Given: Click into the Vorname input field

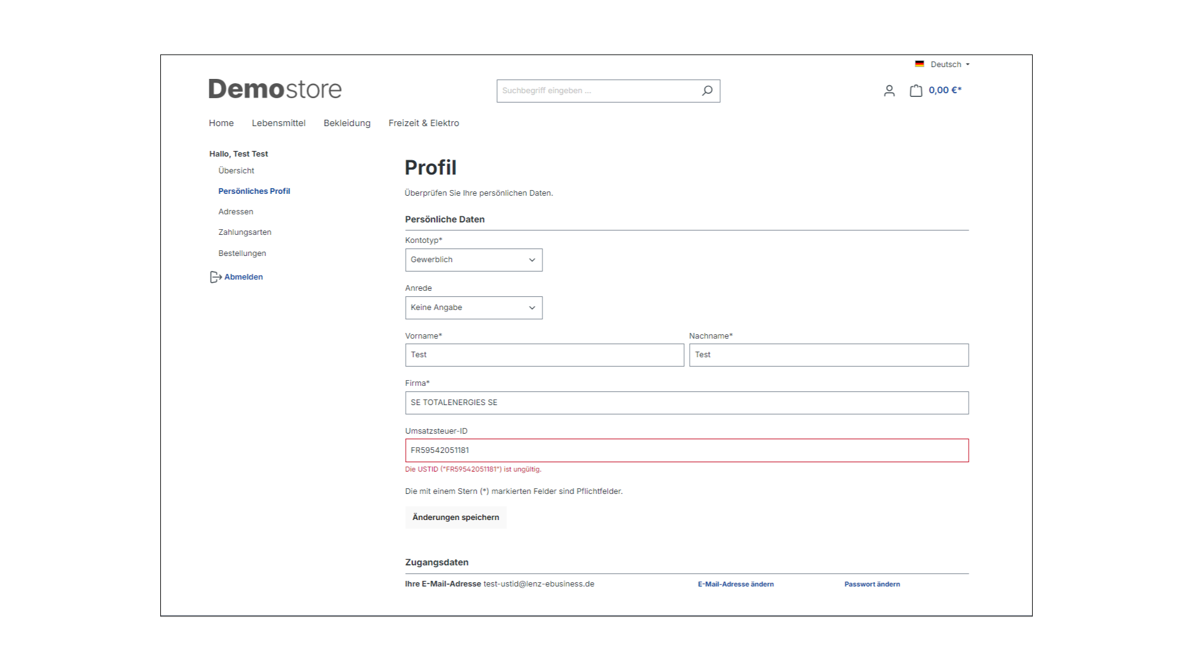Looking at the screenshot, I should click(x=544, y=355).
